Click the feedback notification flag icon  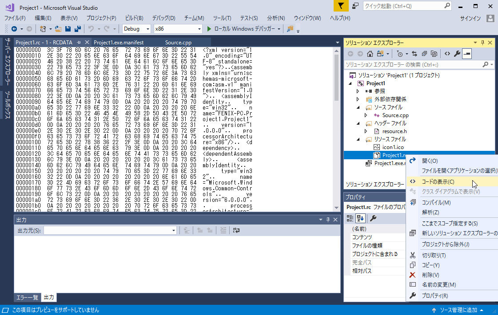pyautogui.click(x=341, y=6)
